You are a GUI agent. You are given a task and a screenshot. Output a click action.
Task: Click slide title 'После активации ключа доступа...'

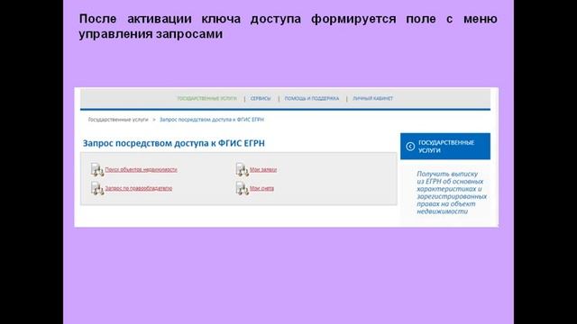288,26
